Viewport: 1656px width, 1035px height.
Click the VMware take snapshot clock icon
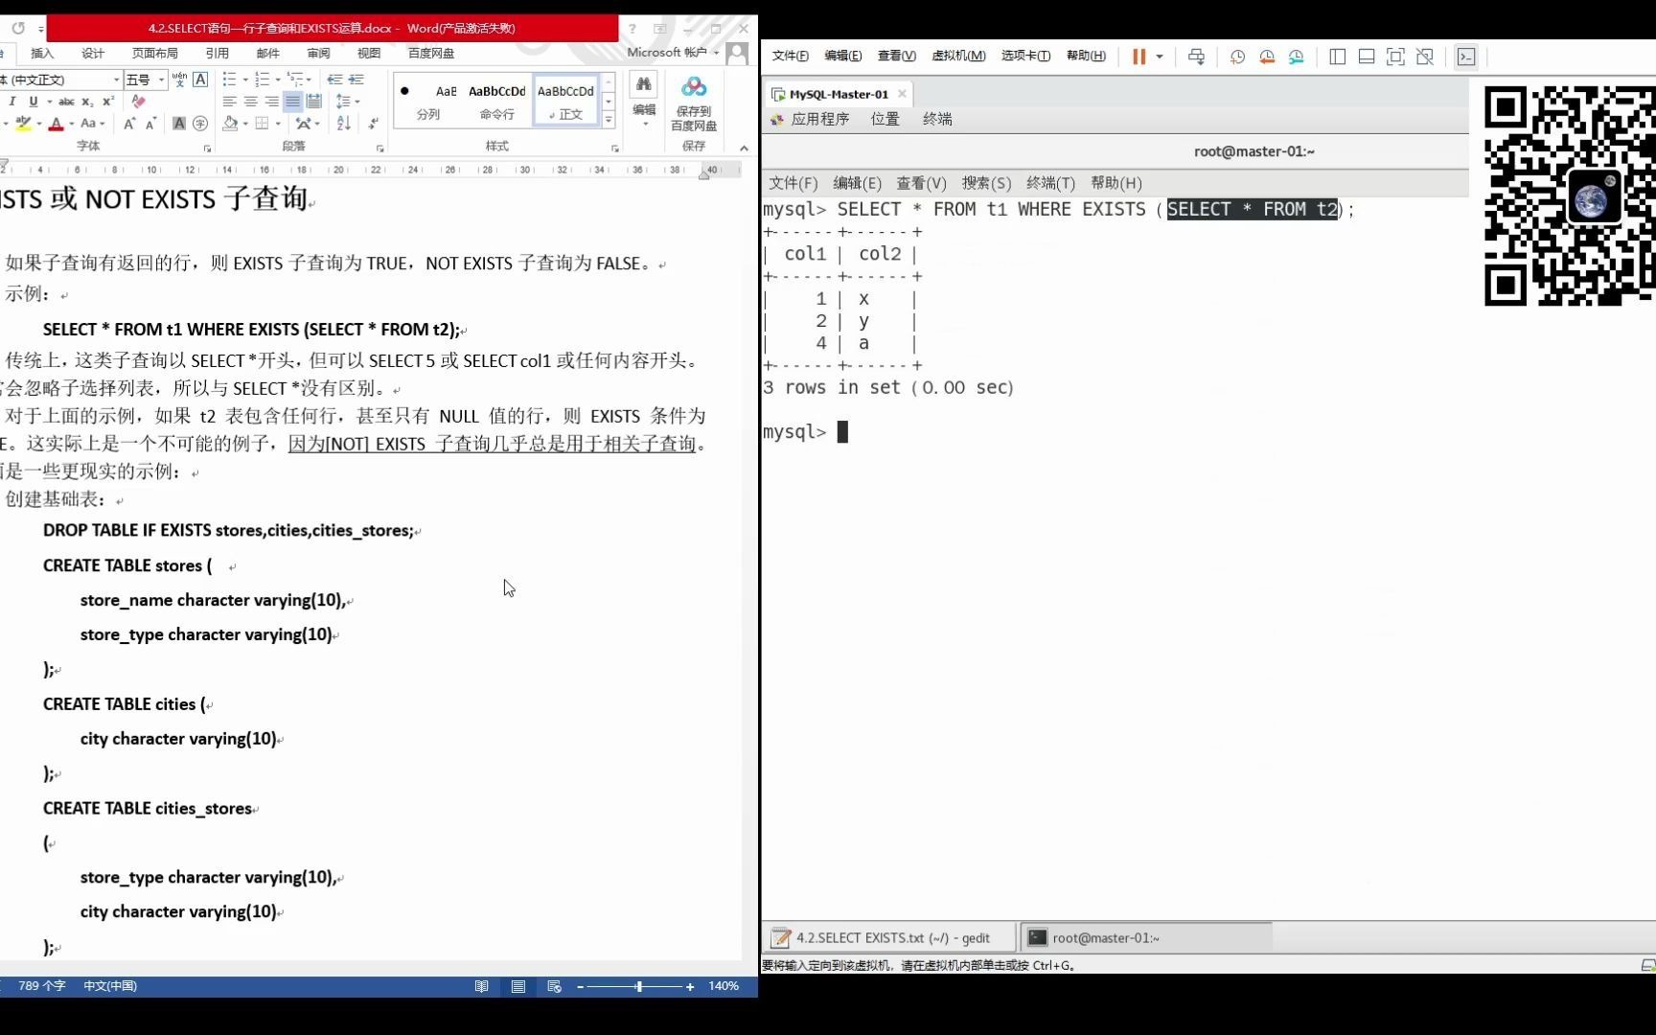[x=1237, y=57]
